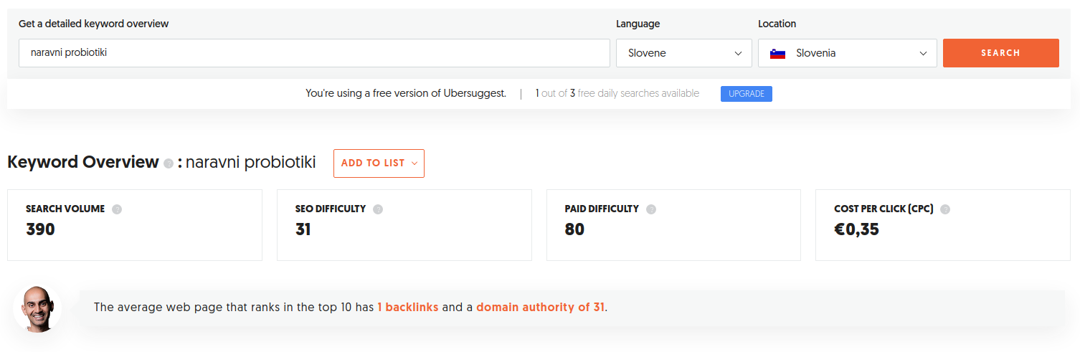This screenshot has height=352, width=1080.
Task: Click the blue Upgrade button
Action: tap(747, 94)
